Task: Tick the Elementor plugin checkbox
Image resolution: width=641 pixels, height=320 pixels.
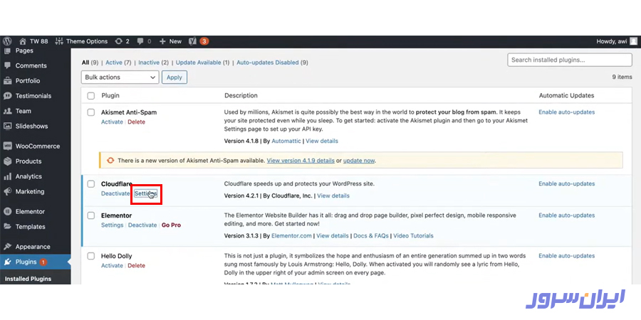Action: [90, 215]
